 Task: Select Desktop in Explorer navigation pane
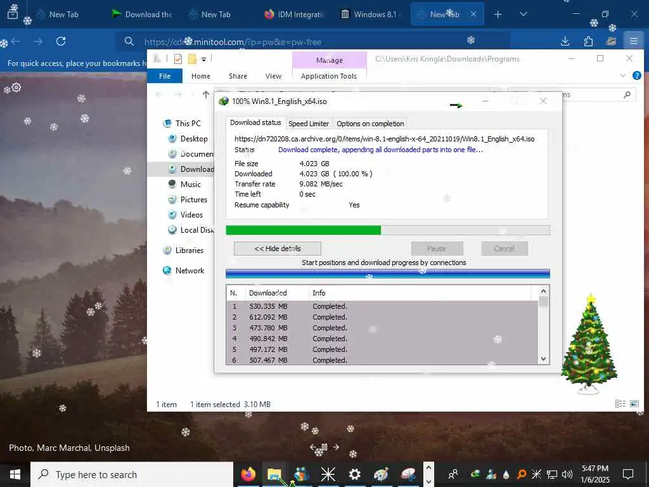pos(194,139)
